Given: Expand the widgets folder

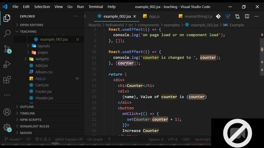Looking at the screenshot, I should click(42, 59).
